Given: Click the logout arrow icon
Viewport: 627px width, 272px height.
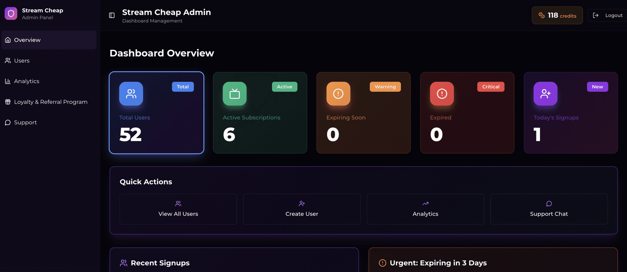Looking at the screenshot, I should (x=596, y=15).
